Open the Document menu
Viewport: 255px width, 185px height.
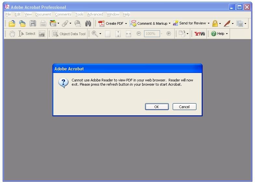point(43,14)
